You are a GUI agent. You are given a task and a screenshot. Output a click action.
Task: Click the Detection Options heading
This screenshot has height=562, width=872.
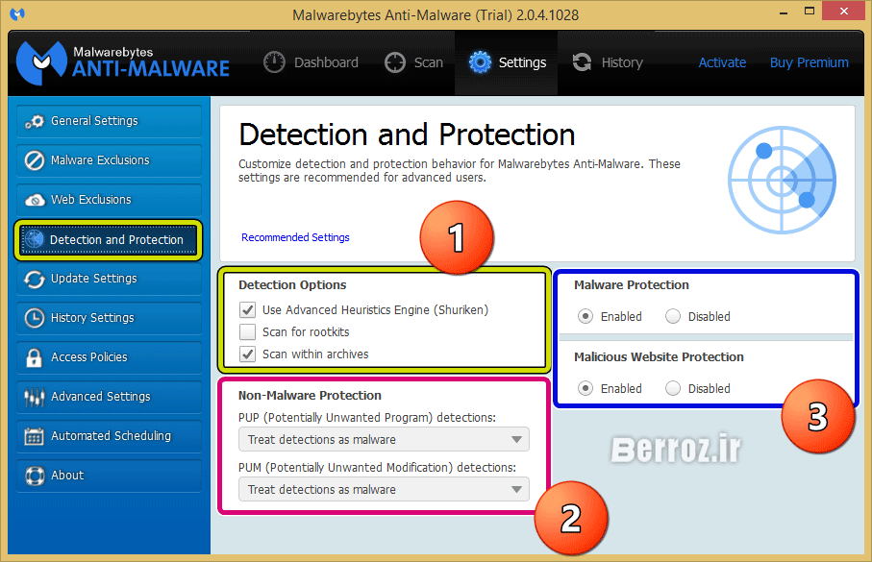point(292,285)
